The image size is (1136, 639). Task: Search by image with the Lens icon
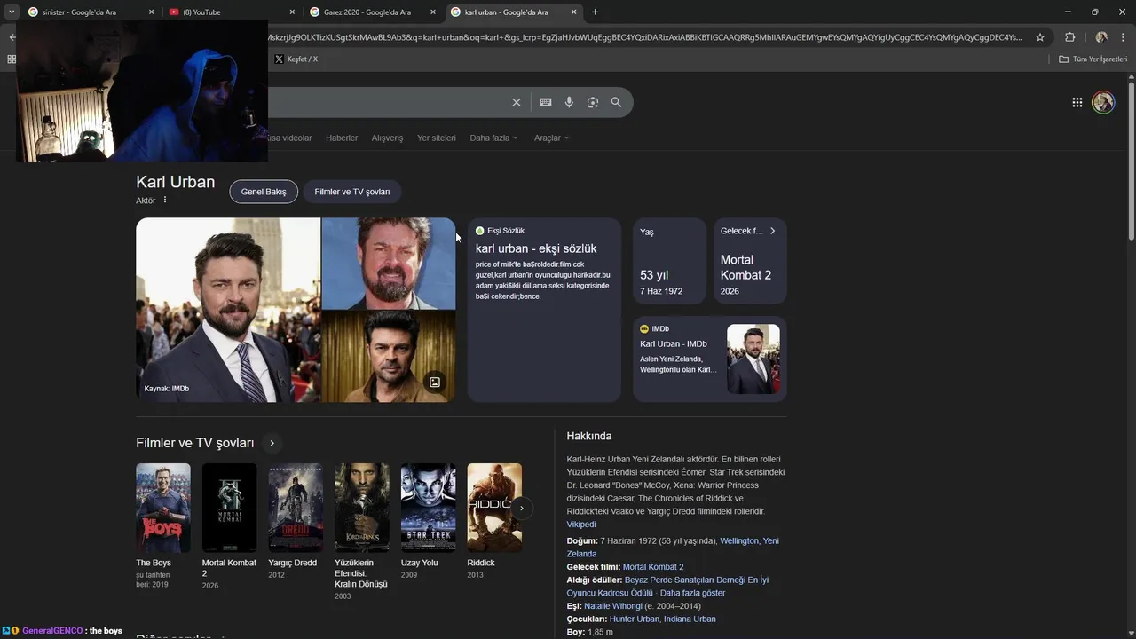tap(593, 102)
